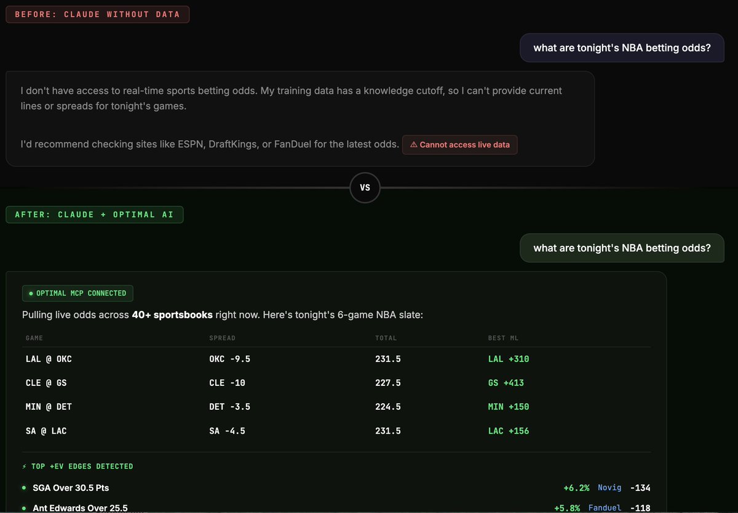Select the 'LAL @ OKC' game row

336,359
